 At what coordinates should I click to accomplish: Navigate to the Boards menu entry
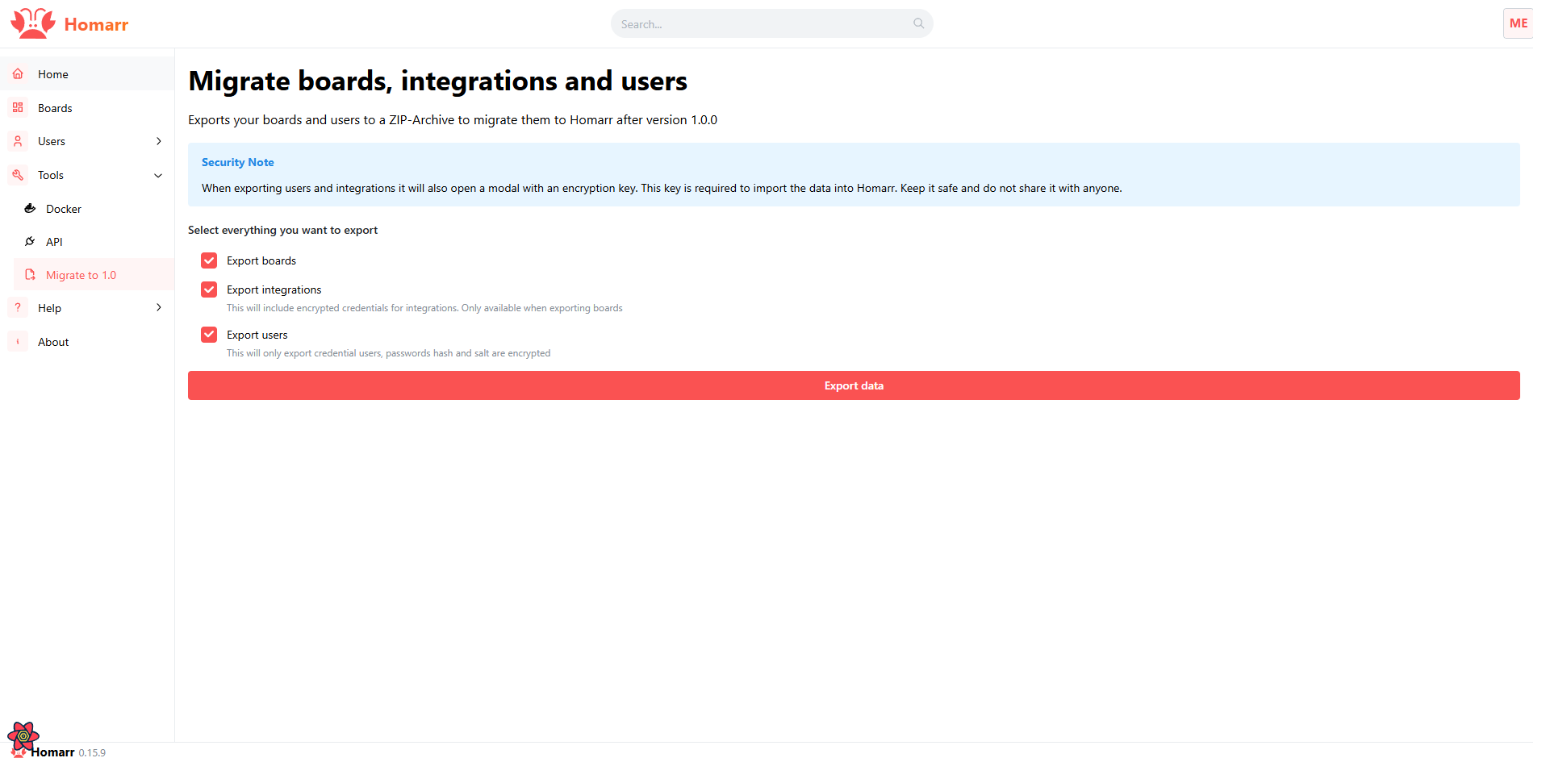[x=55, y=107]
